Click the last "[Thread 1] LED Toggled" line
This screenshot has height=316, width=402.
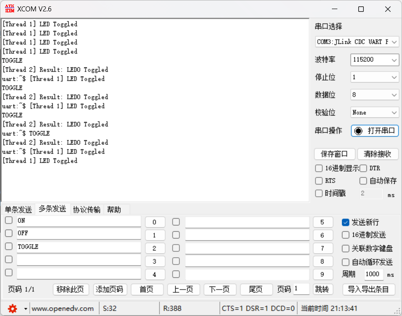40,161
